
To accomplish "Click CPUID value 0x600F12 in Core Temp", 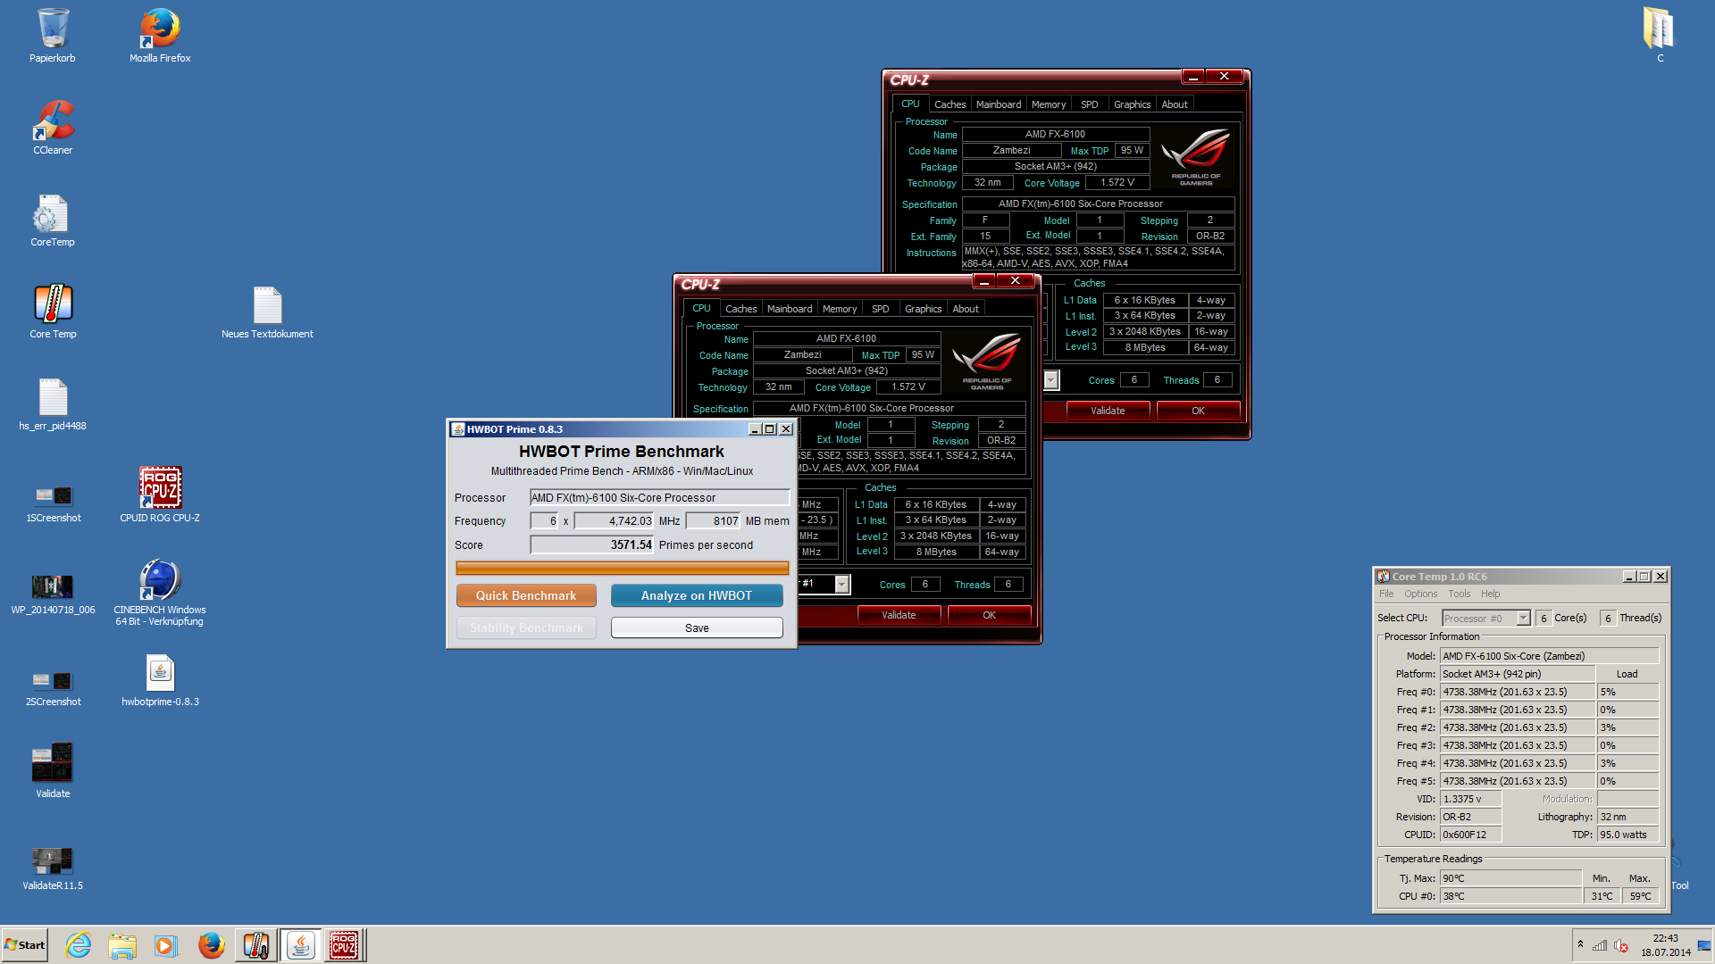I will [x=1470, y=835].
